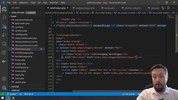
Task: Click the remote window status icon
Action: point(3,94)
